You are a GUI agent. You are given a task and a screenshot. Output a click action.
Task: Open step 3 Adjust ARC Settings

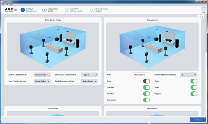73,10
